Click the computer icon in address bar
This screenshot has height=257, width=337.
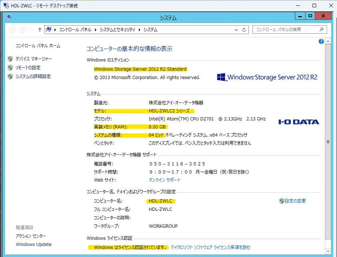(x=49, y=30)
